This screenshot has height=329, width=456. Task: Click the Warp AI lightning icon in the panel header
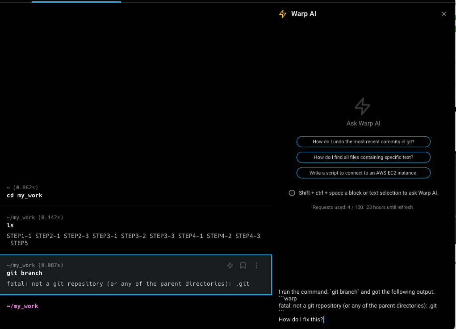pyautogui.click(x=282, y=14)
